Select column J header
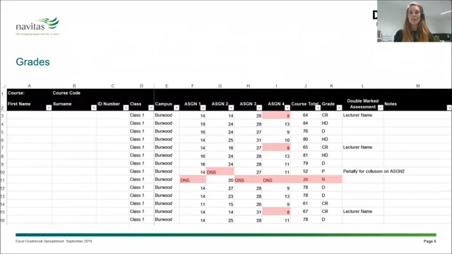Image resolution: width=452 pixels, height=254 pixels. 306,86
